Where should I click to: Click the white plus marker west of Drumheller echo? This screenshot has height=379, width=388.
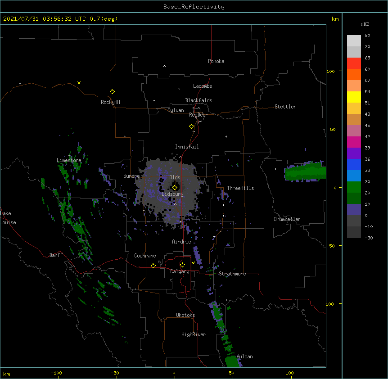275,169
